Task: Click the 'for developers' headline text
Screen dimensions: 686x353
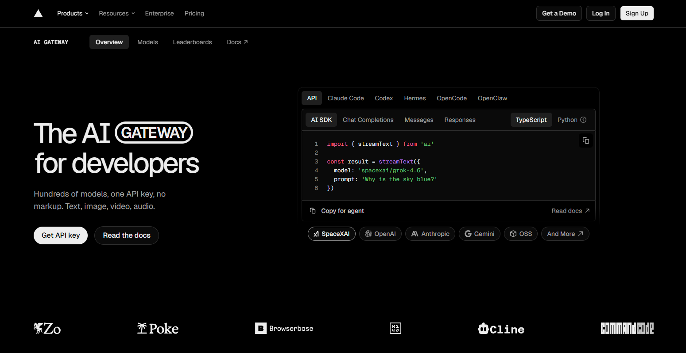Action: 117,163
